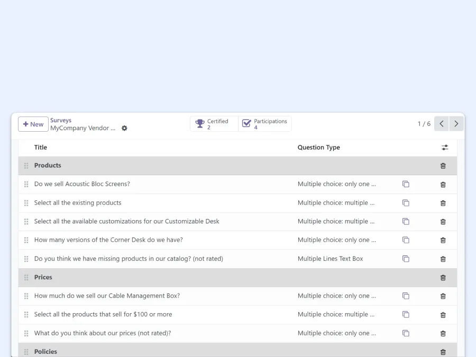Delete the "How many versions of the Corner Desk" question

(443, 240)
